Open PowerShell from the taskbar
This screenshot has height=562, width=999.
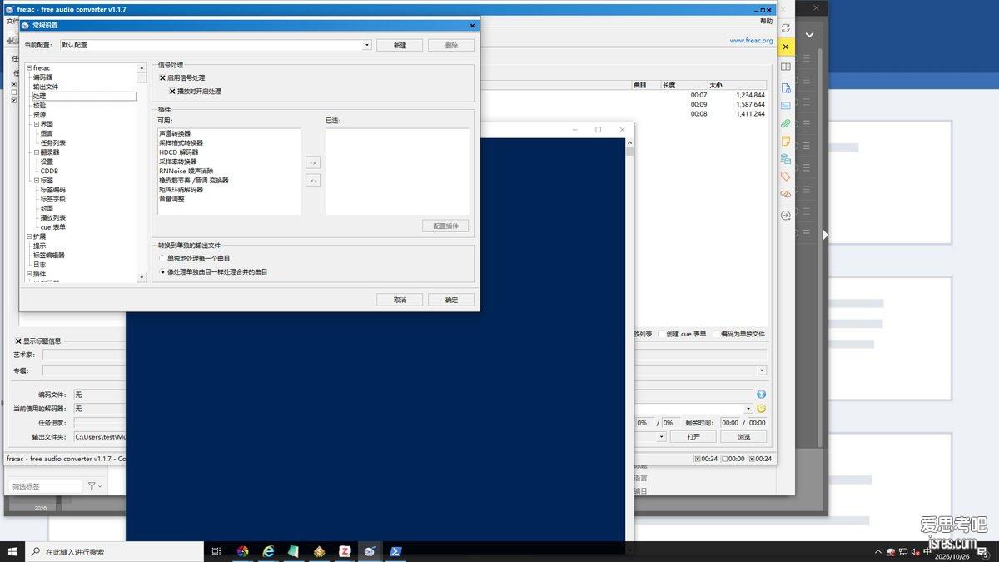tap(395, 551)
